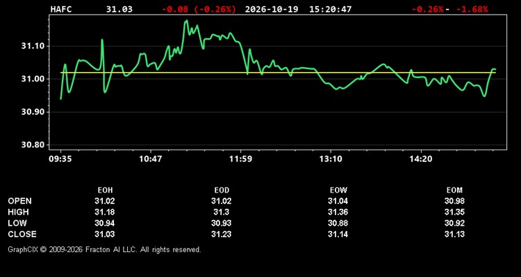
Task: Click the 10:47 time axis label
Action: 151,159
